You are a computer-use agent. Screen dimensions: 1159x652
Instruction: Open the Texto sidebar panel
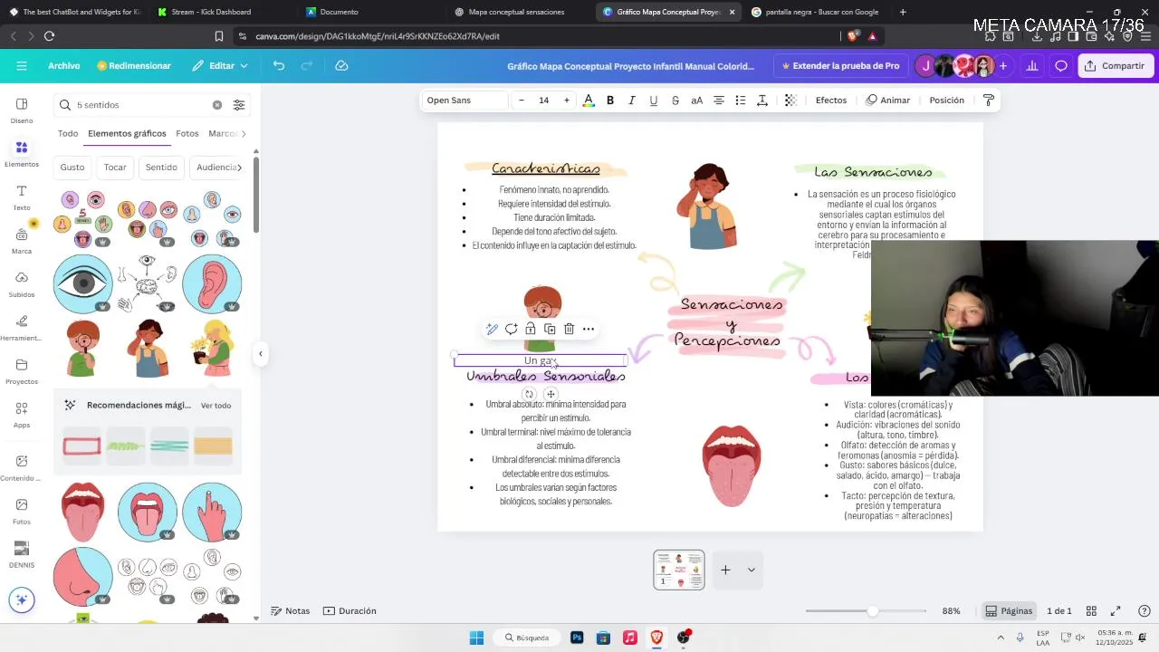tap(22, 197)
